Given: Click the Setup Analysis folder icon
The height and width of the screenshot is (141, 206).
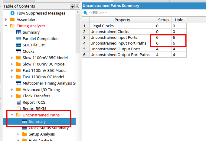Looking at the screenshot, I should tap(25, 134).
